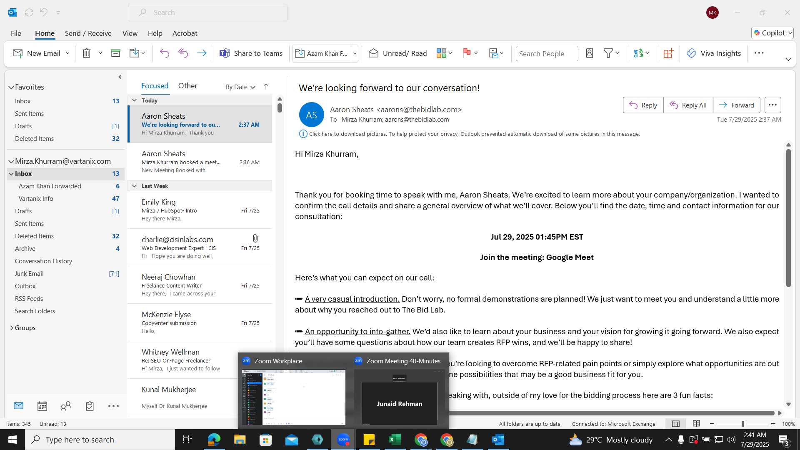Screen dimensions: 800x450
Task: Click the Delete trash can icon
Action: (87, 53)
